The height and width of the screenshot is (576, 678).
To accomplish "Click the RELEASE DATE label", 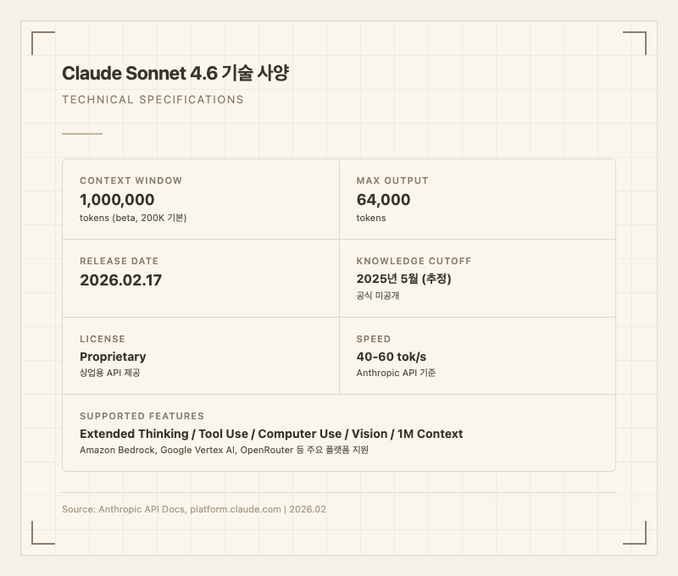I will 119,261.
